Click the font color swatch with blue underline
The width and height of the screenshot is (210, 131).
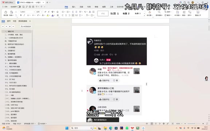pyautogui.click(x=52, y=15)
